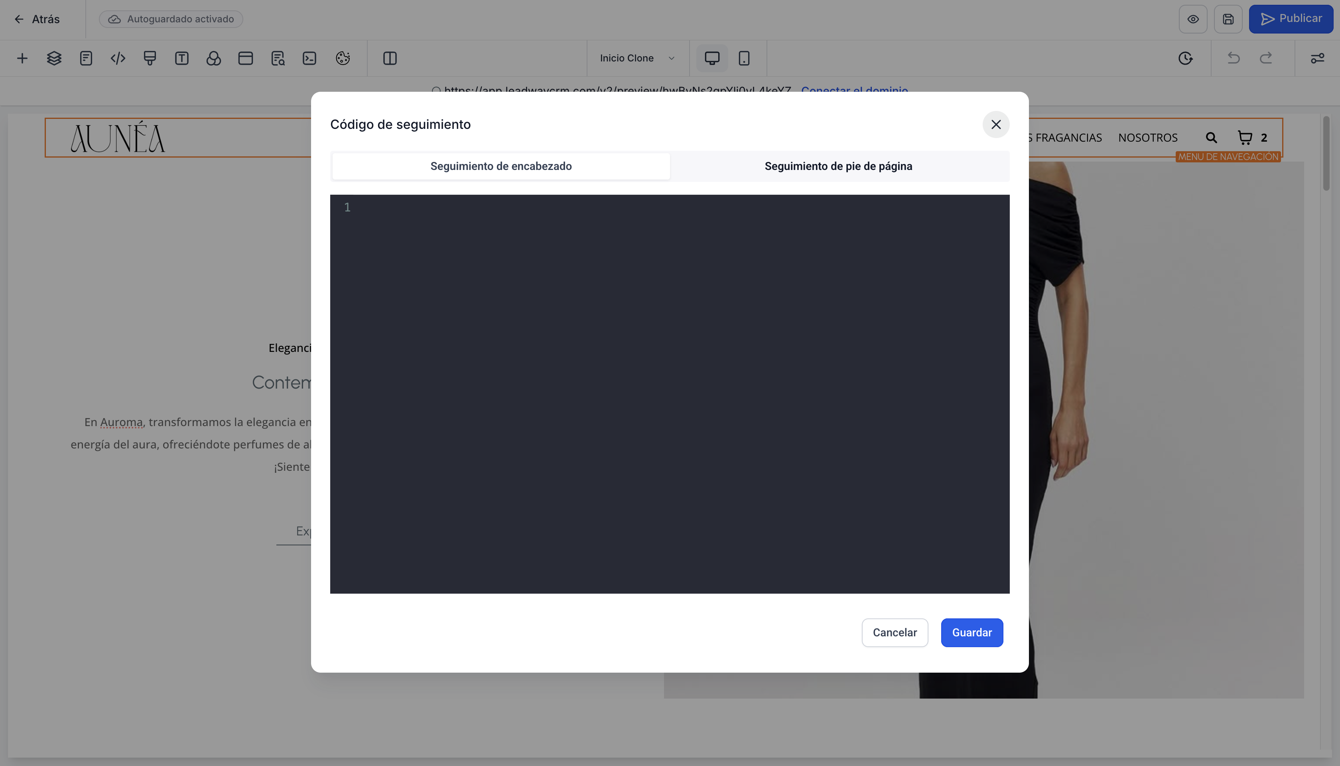
Task: Click the redo arrow icon
Action: (1266, 58)
